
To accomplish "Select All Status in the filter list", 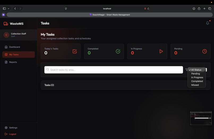I will point(196,70).
